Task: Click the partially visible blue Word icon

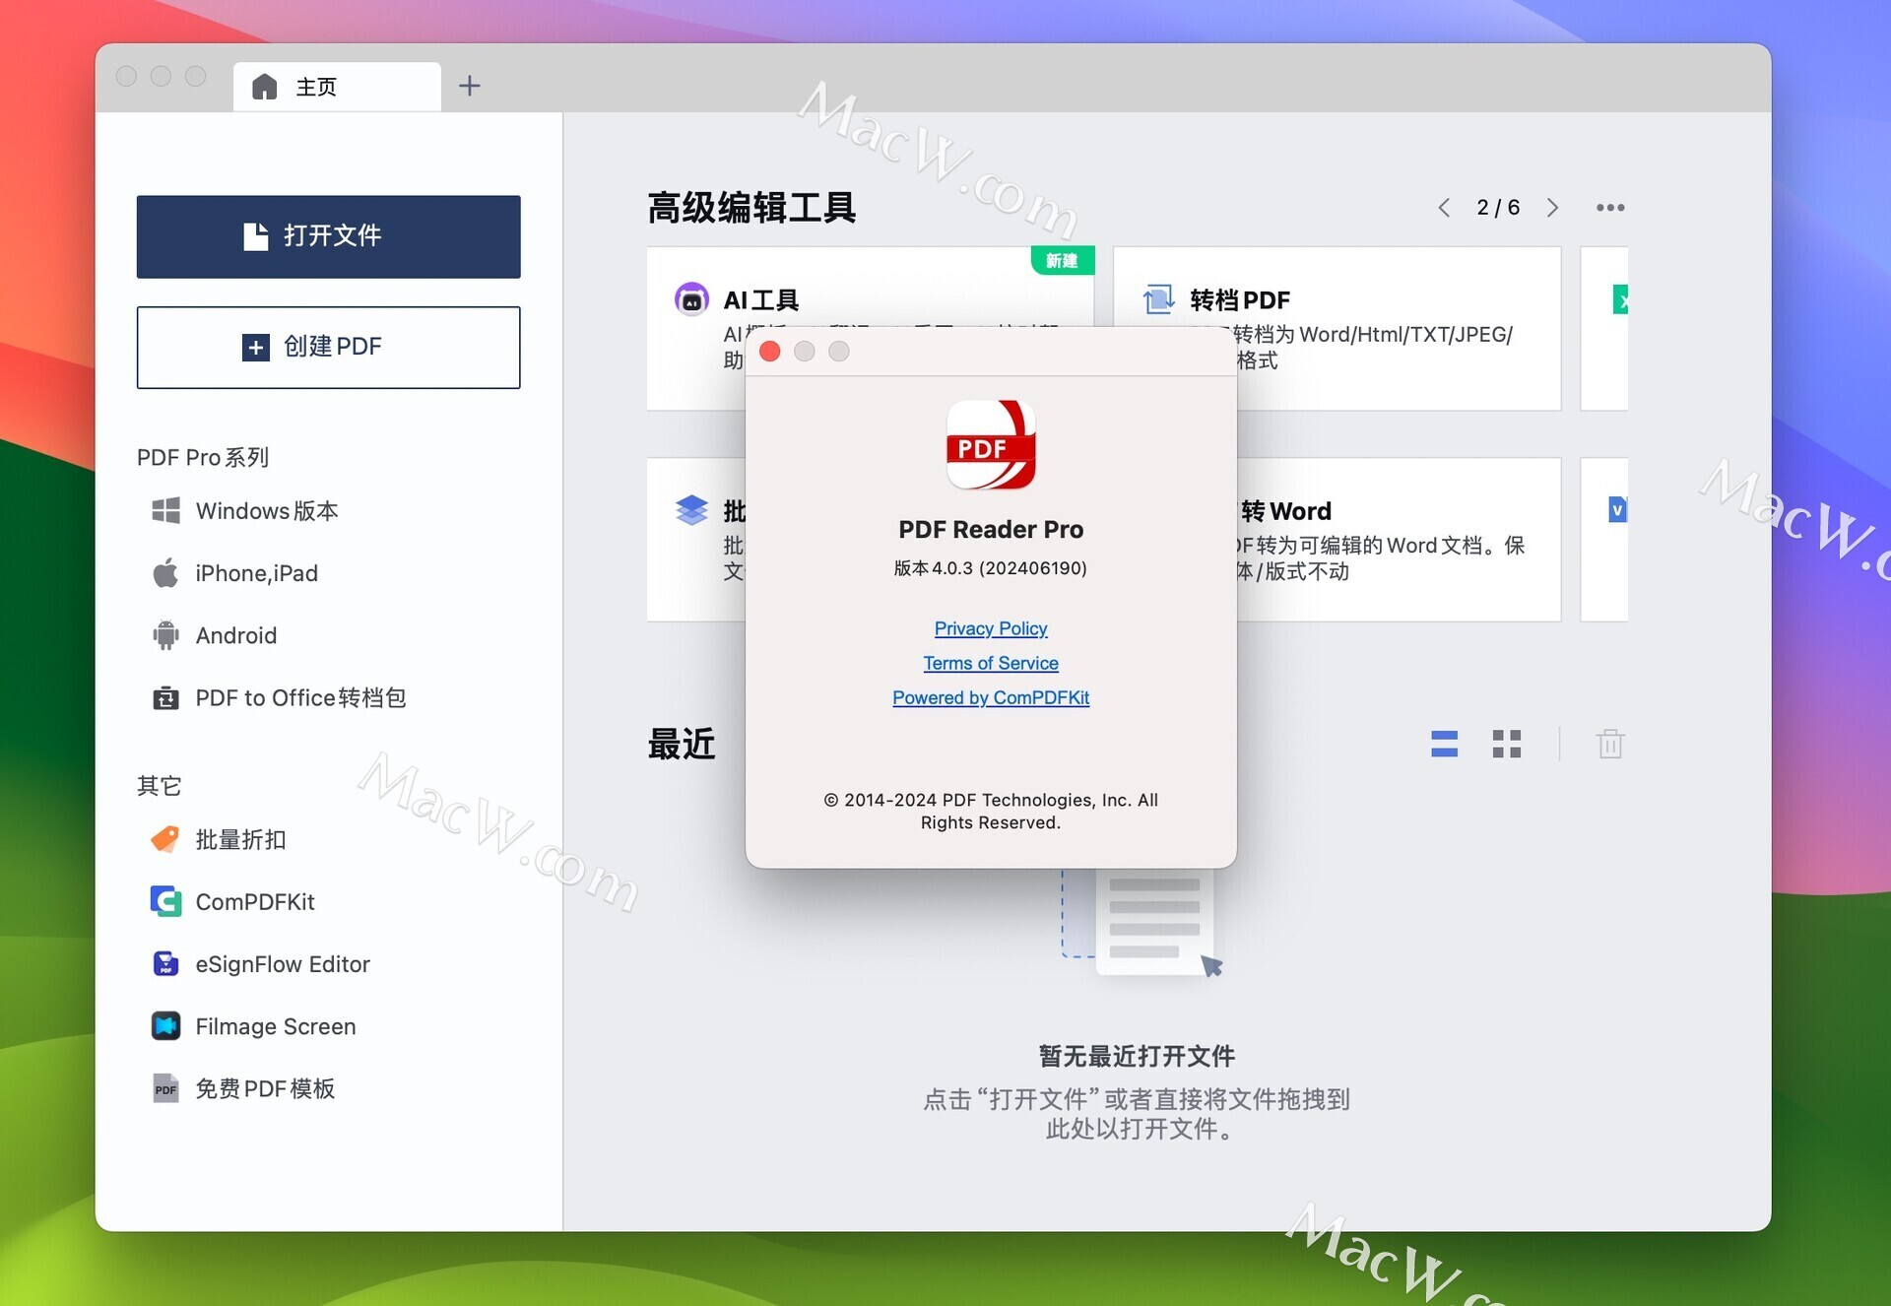Action: coord(1617,509)
